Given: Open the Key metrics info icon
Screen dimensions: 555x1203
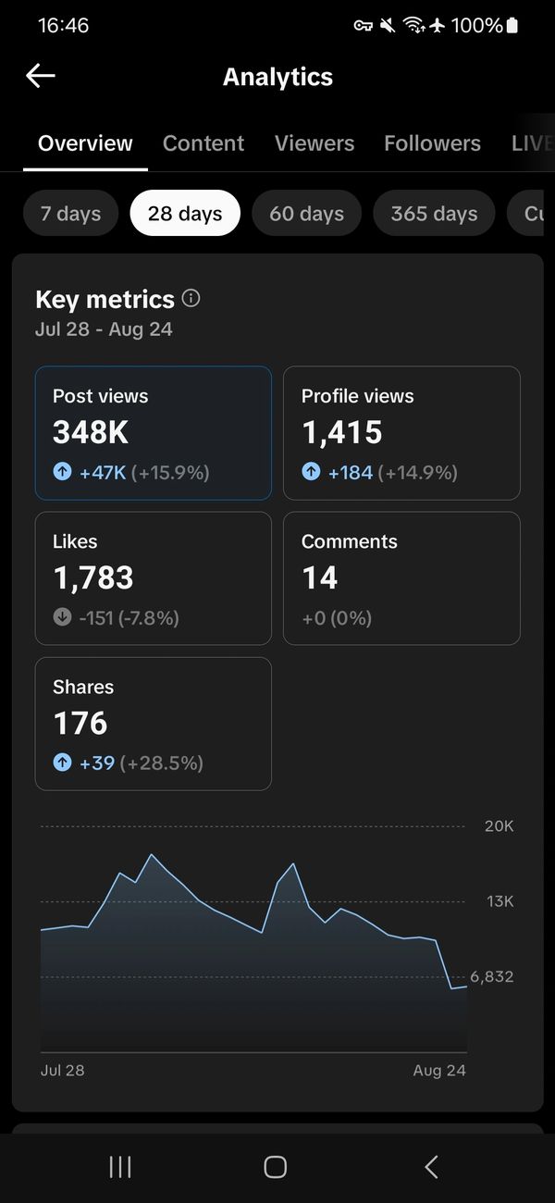Looking at the screenshot, I should click(191, 298).
